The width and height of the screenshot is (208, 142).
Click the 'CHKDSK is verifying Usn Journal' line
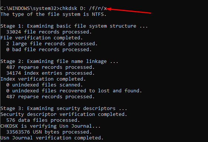tap(50, 126)
